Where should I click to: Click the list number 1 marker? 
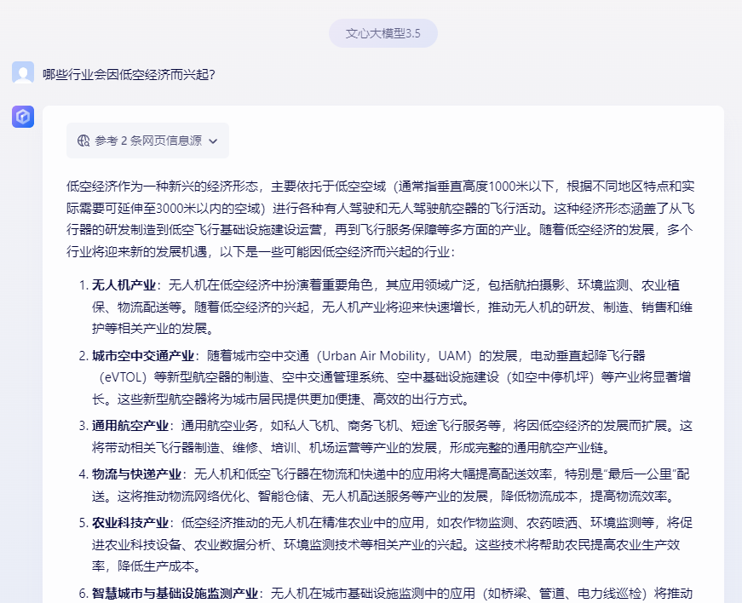tap(83, 284)
